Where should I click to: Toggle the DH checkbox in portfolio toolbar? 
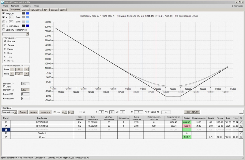click(55, 112)
